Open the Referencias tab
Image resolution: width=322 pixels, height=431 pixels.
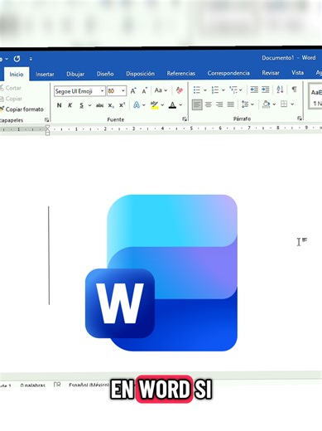(x=180, y=74)
